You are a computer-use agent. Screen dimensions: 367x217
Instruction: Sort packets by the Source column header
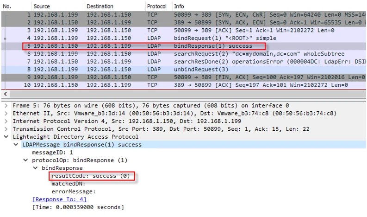pyautogui.click(x=42, y=6)
